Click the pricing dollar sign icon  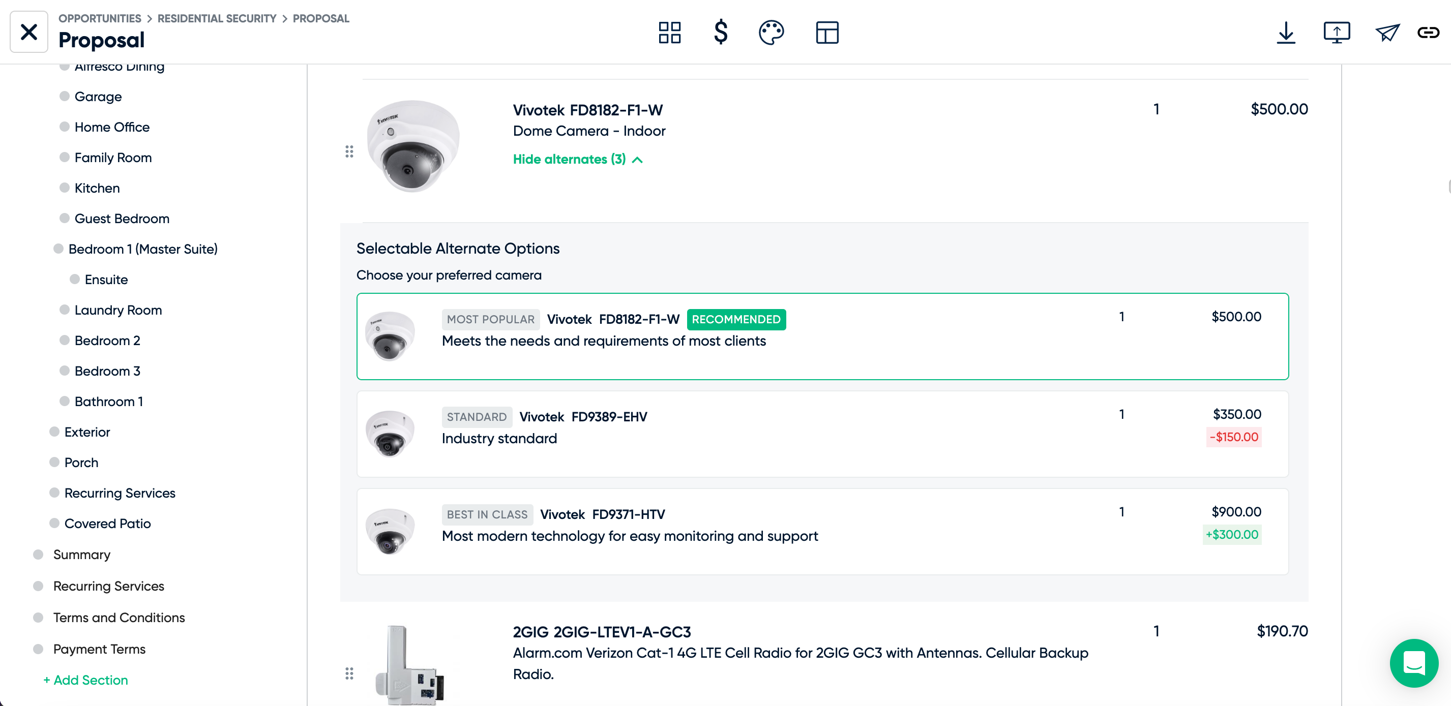[721, 32]
